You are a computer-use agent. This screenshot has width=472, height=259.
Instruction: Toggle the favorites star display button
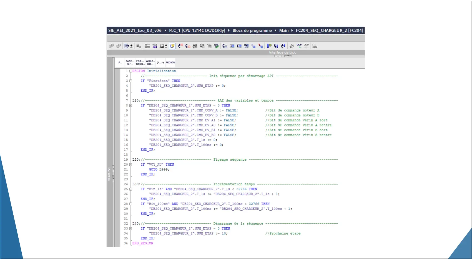tap(172, 46)
